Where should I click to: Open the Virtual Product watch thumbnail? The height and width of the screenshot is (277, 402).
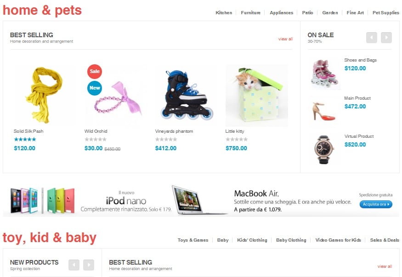(324, 150)
